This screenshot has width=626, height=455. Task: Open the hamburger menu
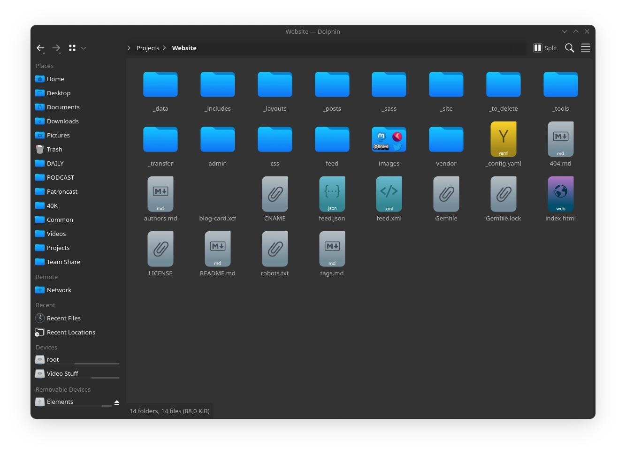click(586, 48)
